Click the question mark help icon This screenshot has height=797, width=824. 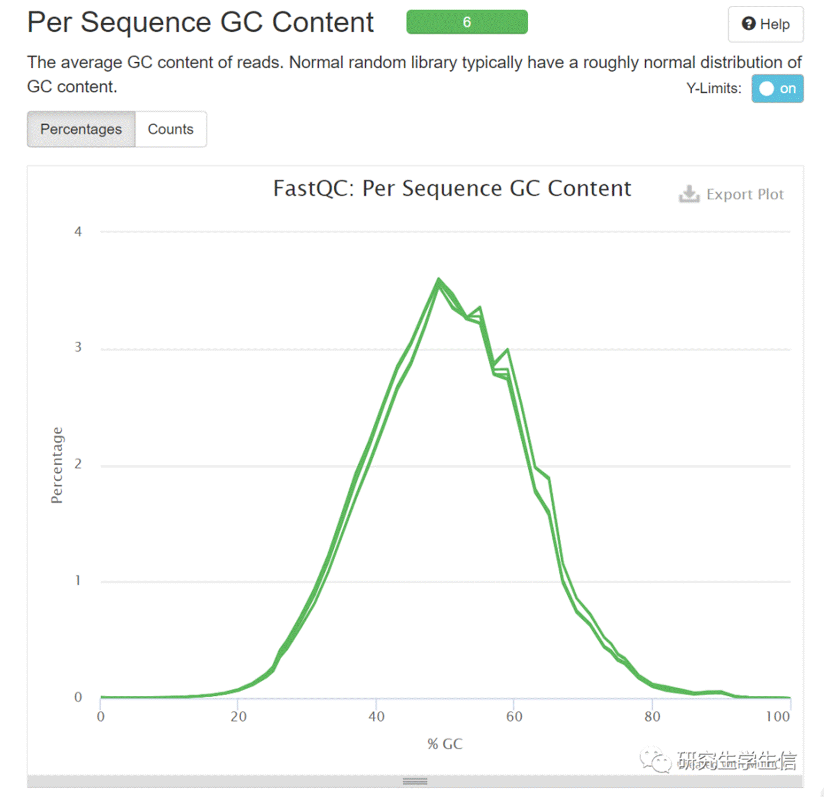tap(748, 24)
